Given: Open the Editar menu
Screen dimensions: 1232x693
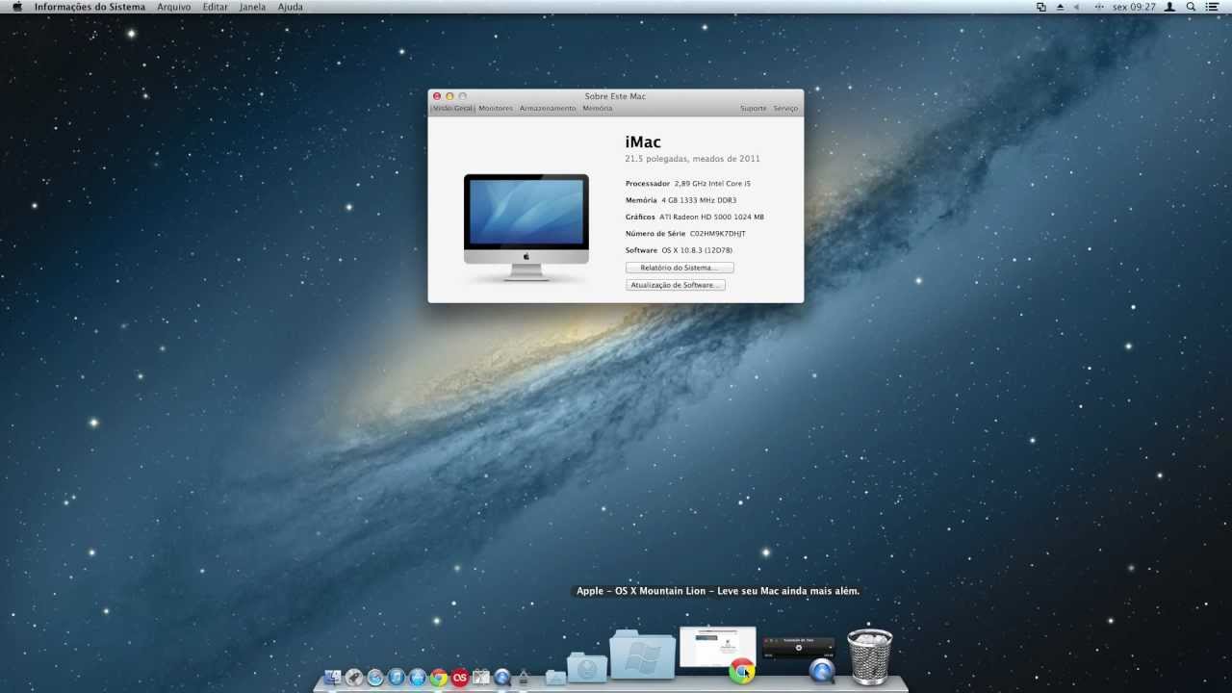Looking at the screenshot, I should click(x=215, y=7).
